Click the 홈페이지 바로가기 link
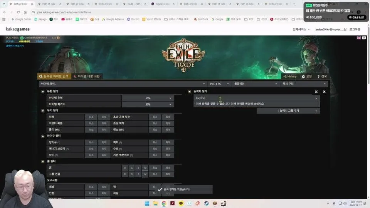The width and height of the screenshot is (370, 208). pos(15,46)
